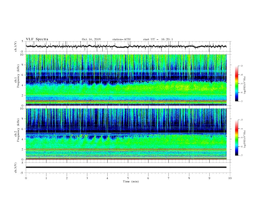Click the "-7" tick on lower colorbar

(x=241, y=156)
